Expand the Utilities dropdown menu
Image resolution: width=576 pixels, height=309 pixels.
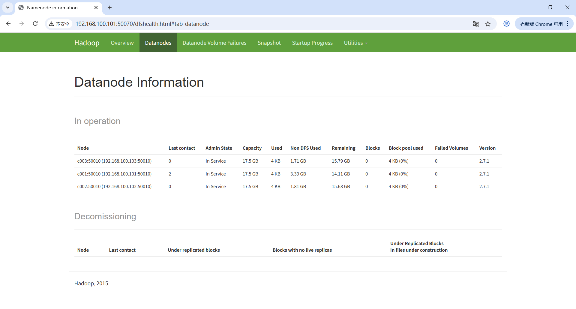355,43
